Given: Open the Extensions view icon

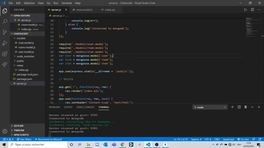Looking at the screenshot, I should click(x=5, y=54).
